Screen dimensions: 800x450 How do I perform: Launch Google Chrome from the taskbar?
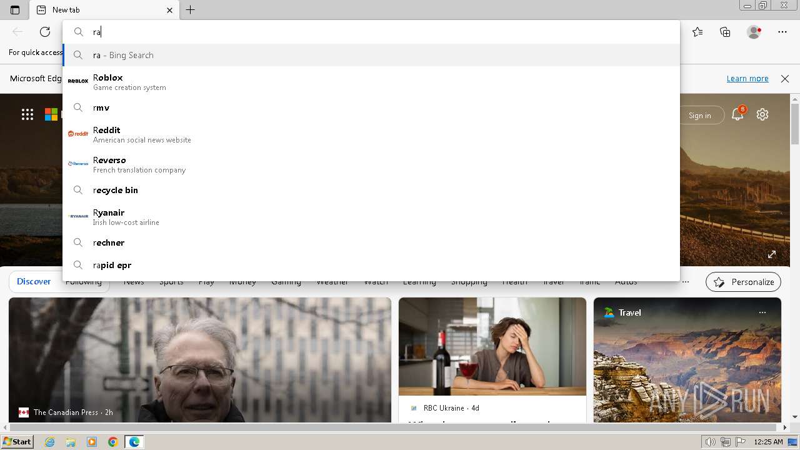pos(113,442)
